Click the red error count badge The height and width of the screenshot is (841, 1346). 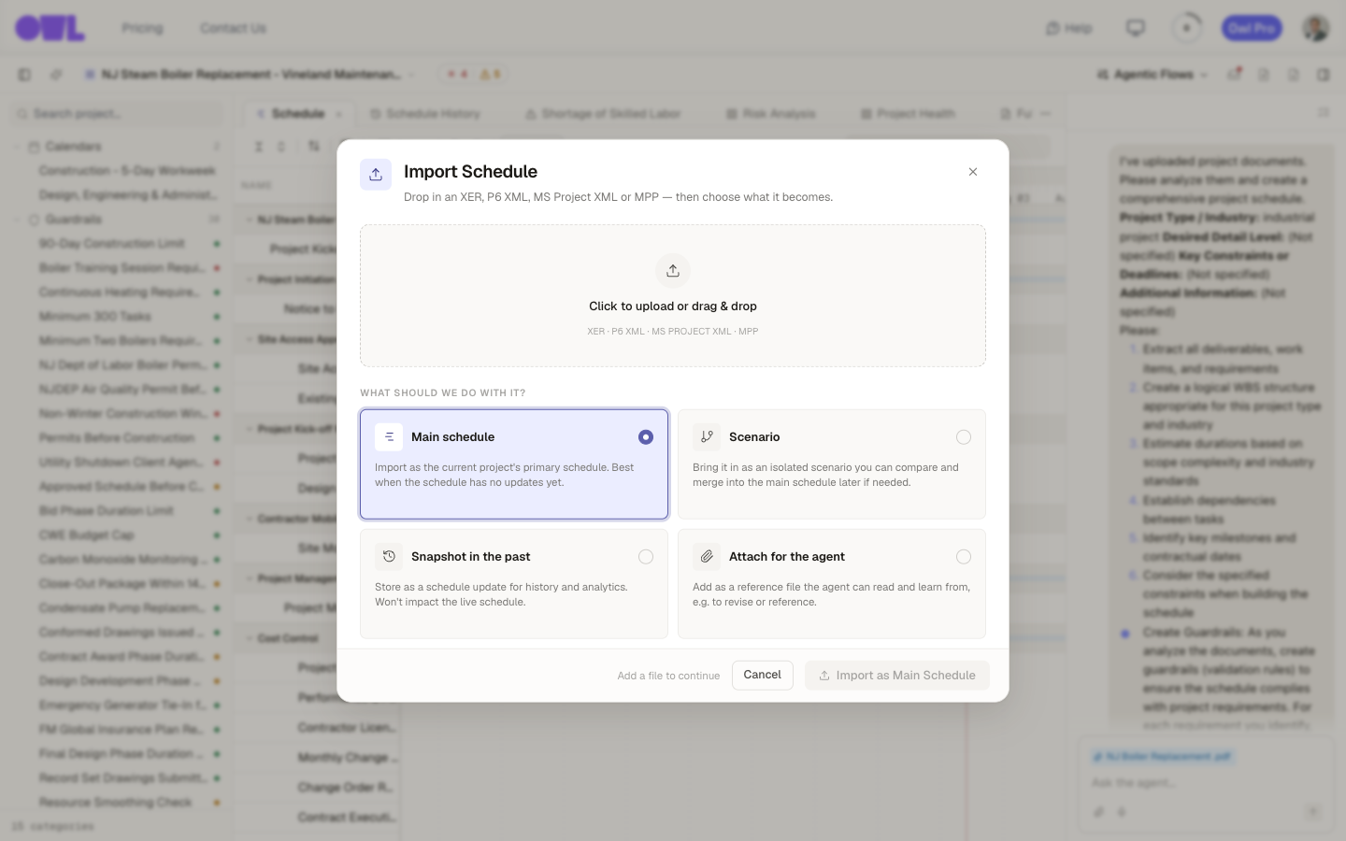coord(457,75)
